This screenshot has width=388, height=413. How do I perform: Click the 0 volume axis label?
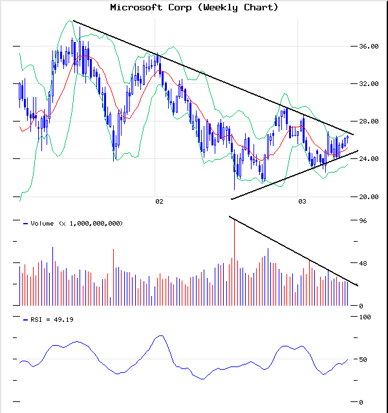(x=361, y=306)
